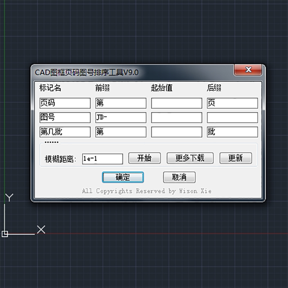Open the 更多下载 more downloads button
The width and height of the screenshot is (288, 288).
click(190, 158)
